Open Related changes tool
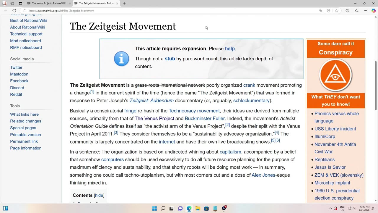378x213 pixels. (x=26, y=121)
